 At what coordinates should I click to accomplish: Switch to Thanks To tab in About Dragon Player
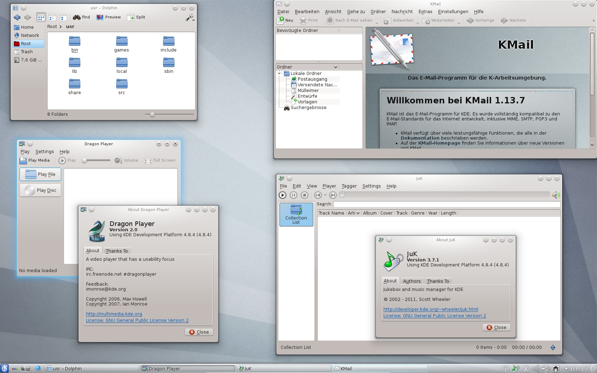point(117,251)
